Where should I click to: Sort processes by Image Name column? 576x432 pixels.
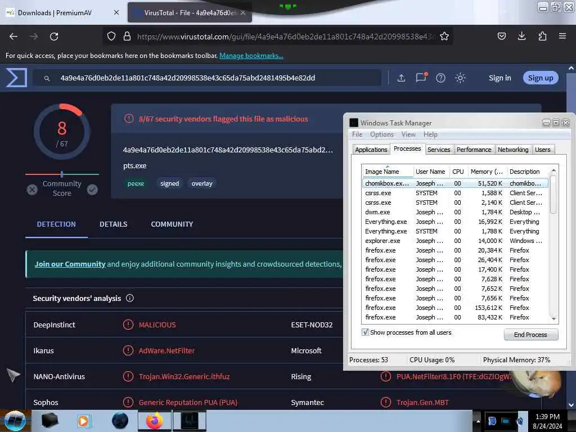click(x=387, y=172)
